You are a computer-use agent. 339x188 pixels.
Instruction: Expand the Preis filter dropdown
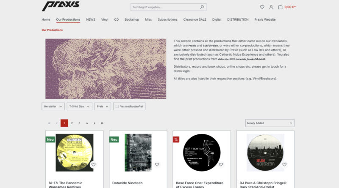(x=103, y=106)
